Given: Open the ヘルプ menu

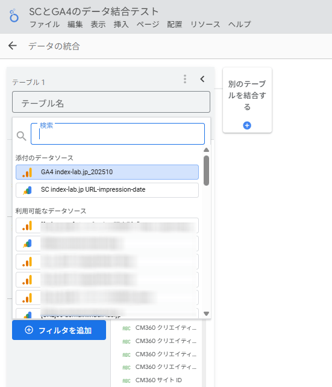Looking at the screenshot, I should click(239, 25).
